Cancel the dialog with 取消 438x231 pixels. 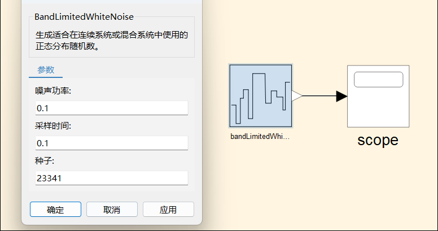click(x=112, y=210)
